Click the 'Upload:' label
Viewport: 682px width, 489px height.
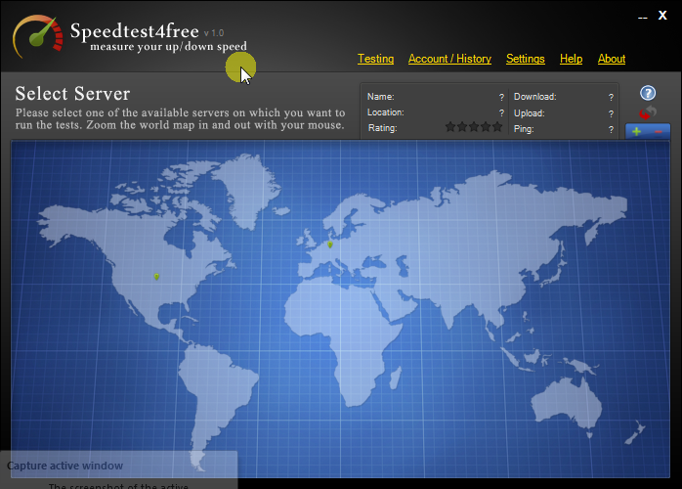tap(529, 113)
